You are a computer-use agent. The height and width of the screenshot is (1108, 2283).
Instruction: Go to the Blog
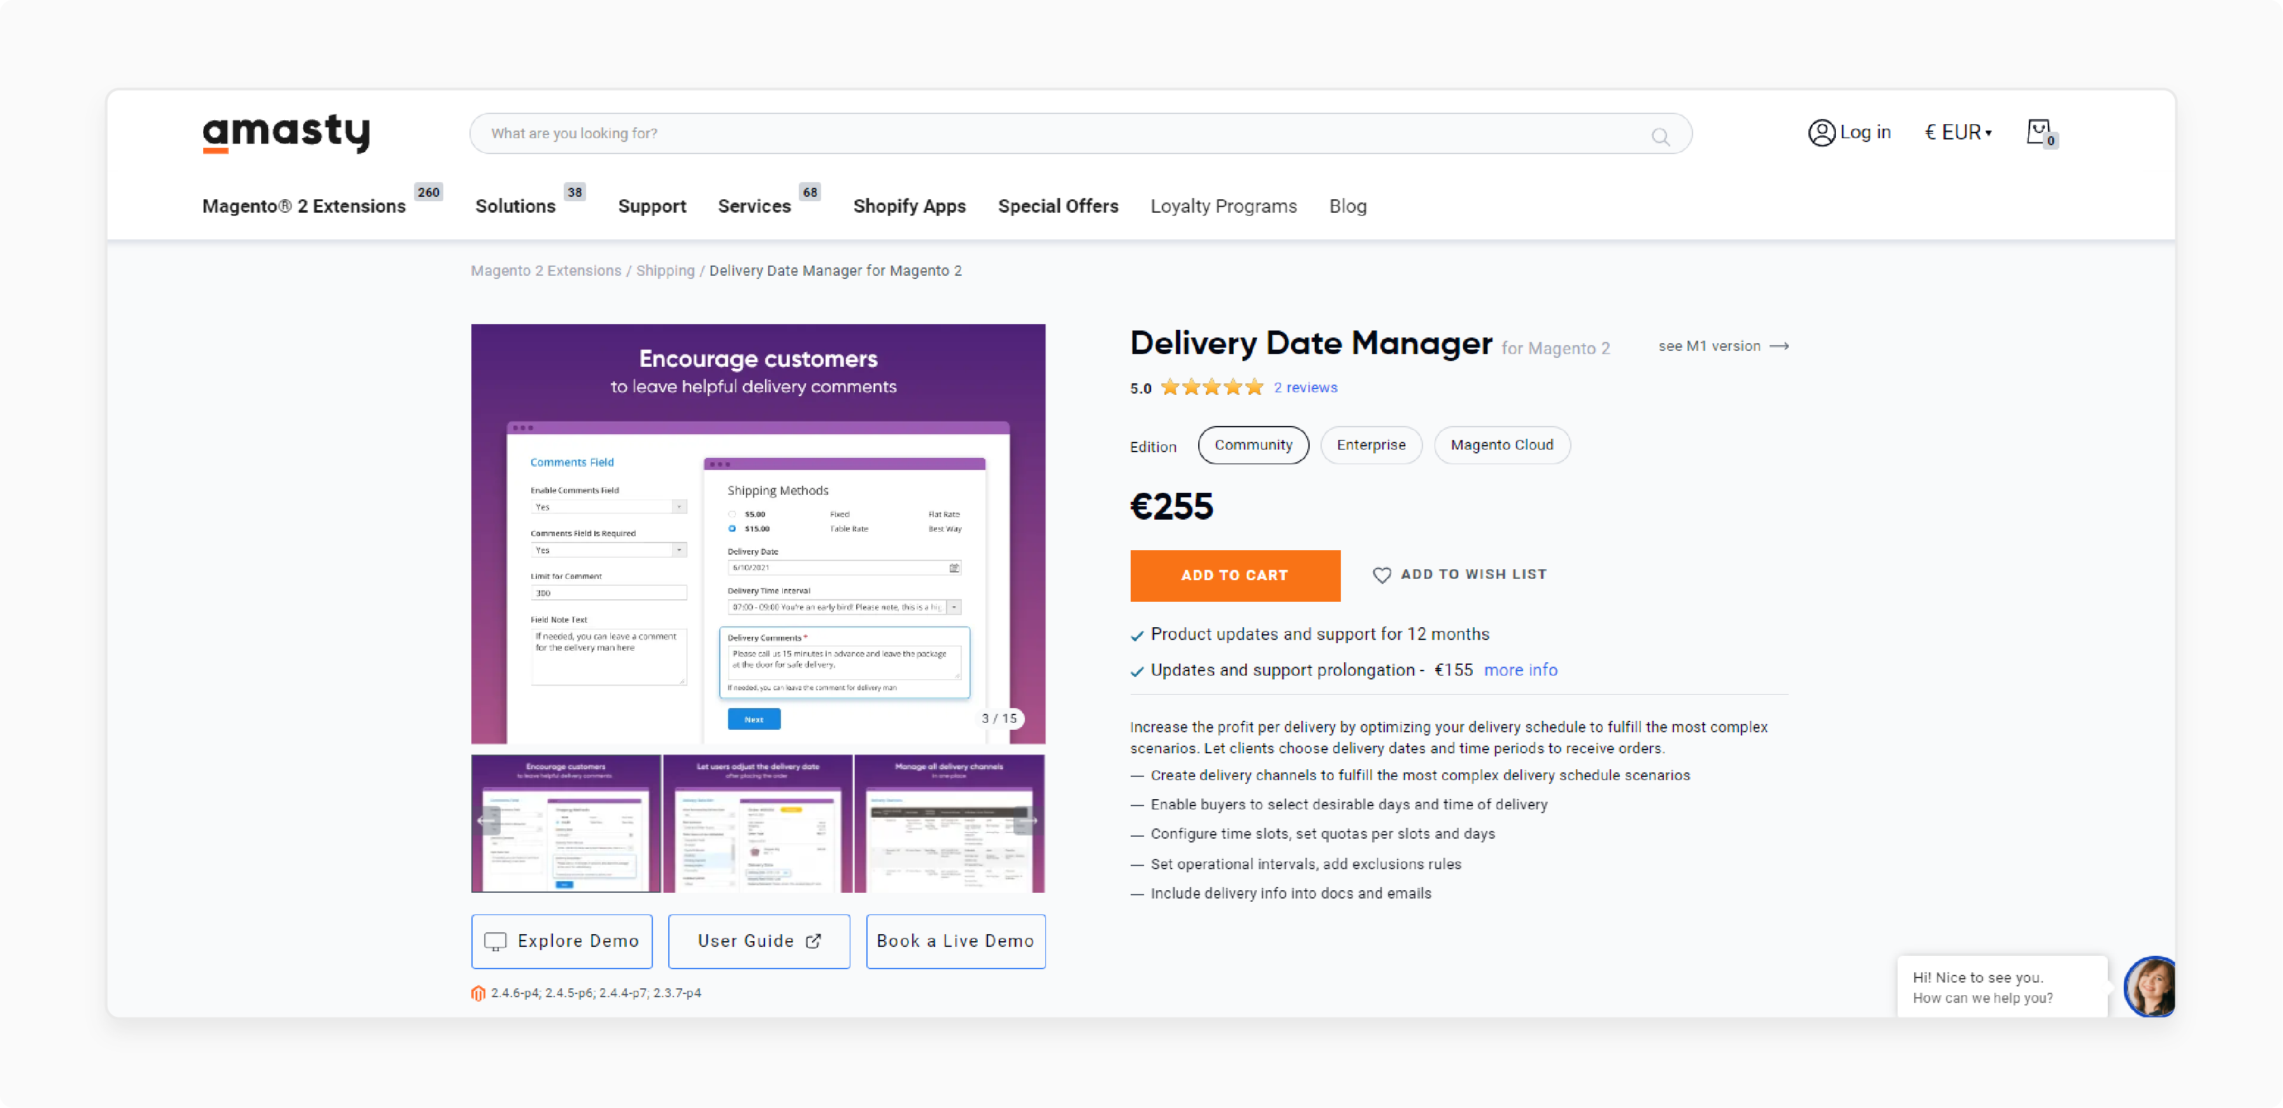(x=1347, y=206)
